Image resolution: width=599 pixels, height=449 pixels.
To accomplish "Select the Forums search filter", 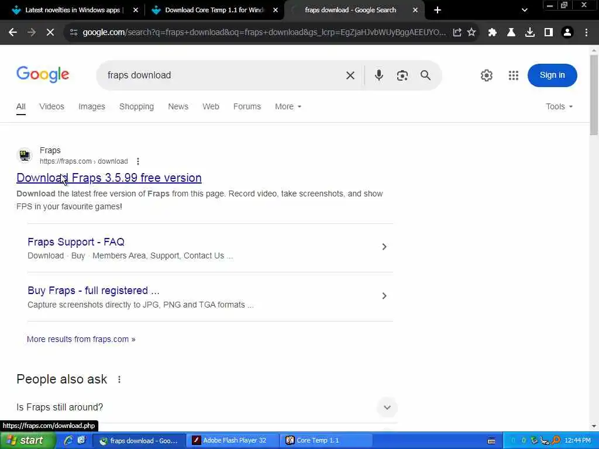I will [x=247, y=106].
